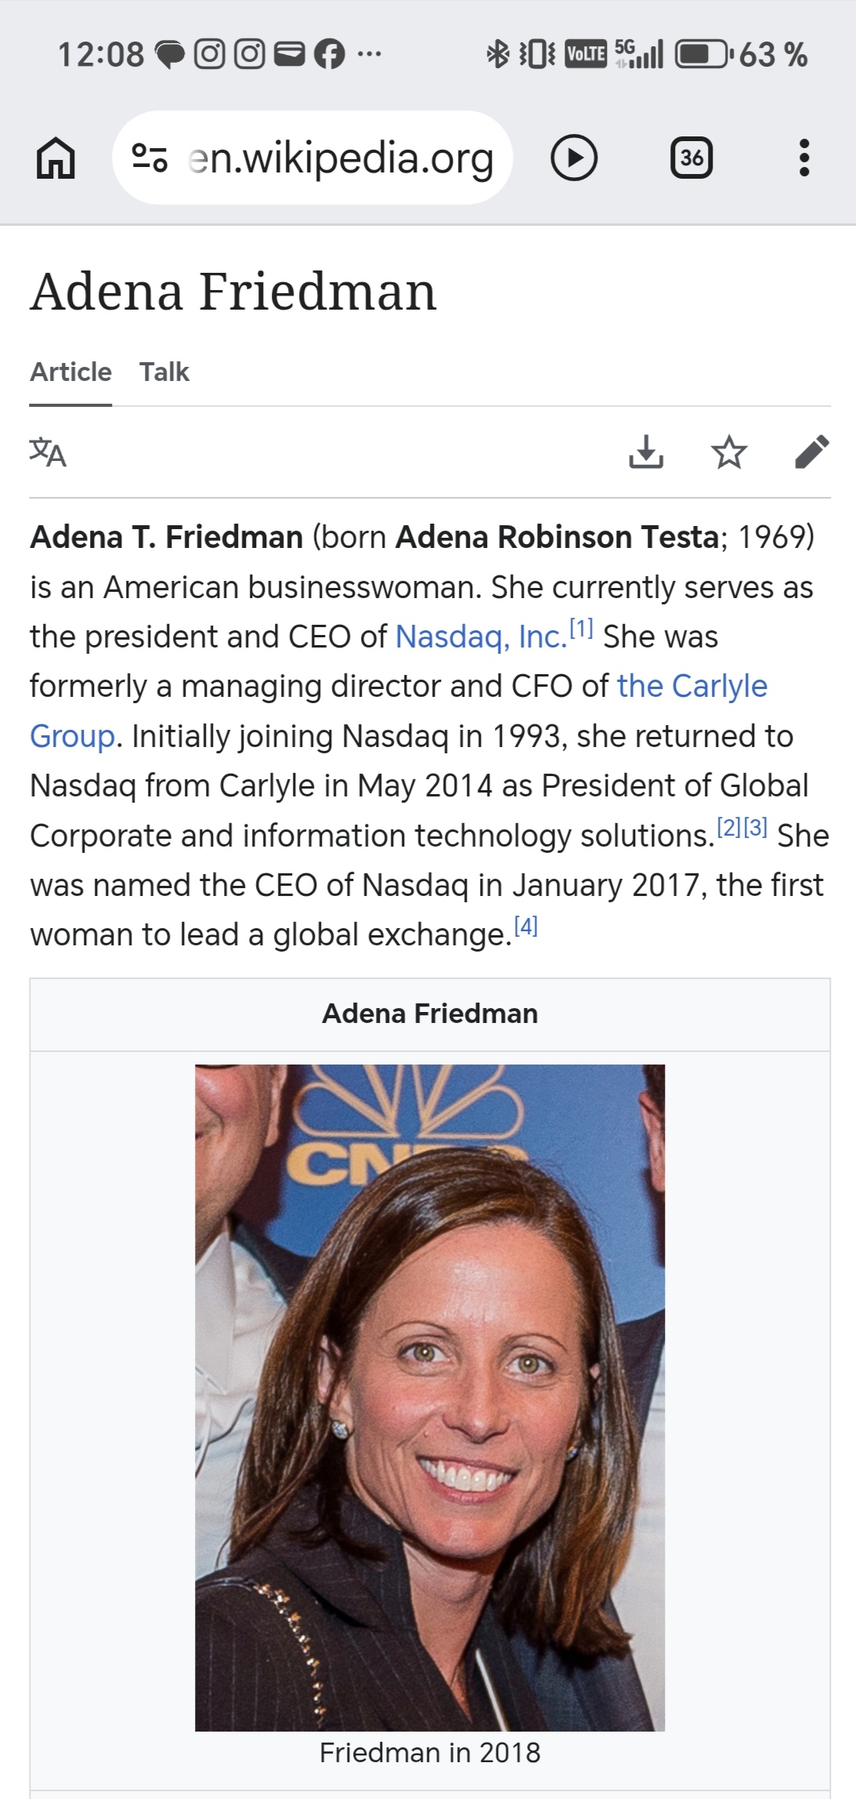Open the tab switcher showing 36
Image resolution: width=856 pixels, height=1799 pixels.
pyautogui.click(x=692, y=158)
